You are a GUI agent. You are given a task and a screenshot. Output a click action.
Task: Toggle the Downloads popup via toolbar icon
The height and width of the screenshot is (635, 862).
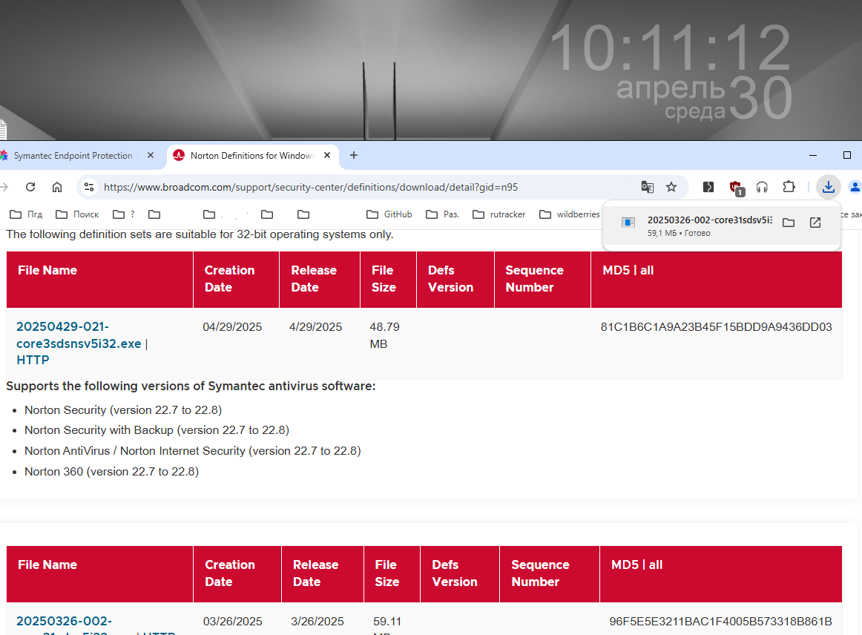point(828,187)
